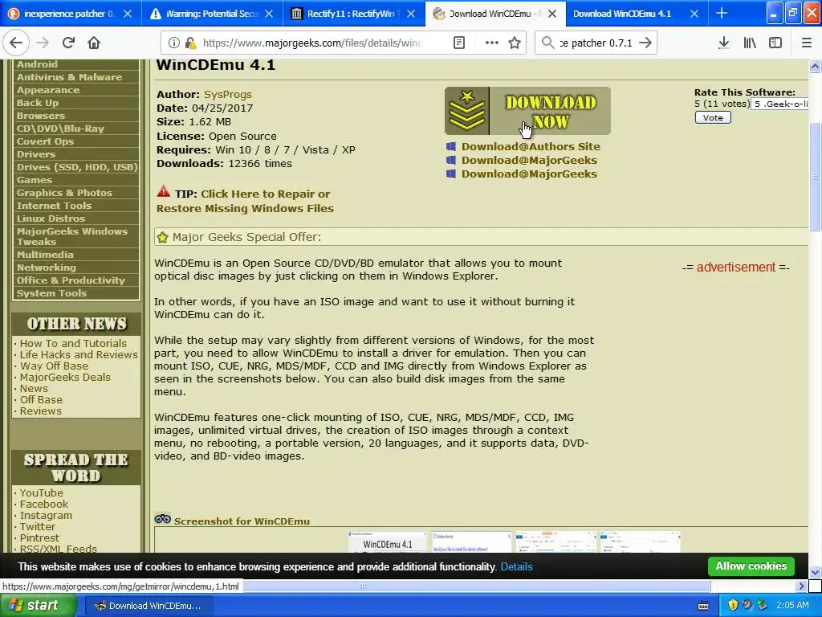Open a new tab with plus

(x=722, y=13)
